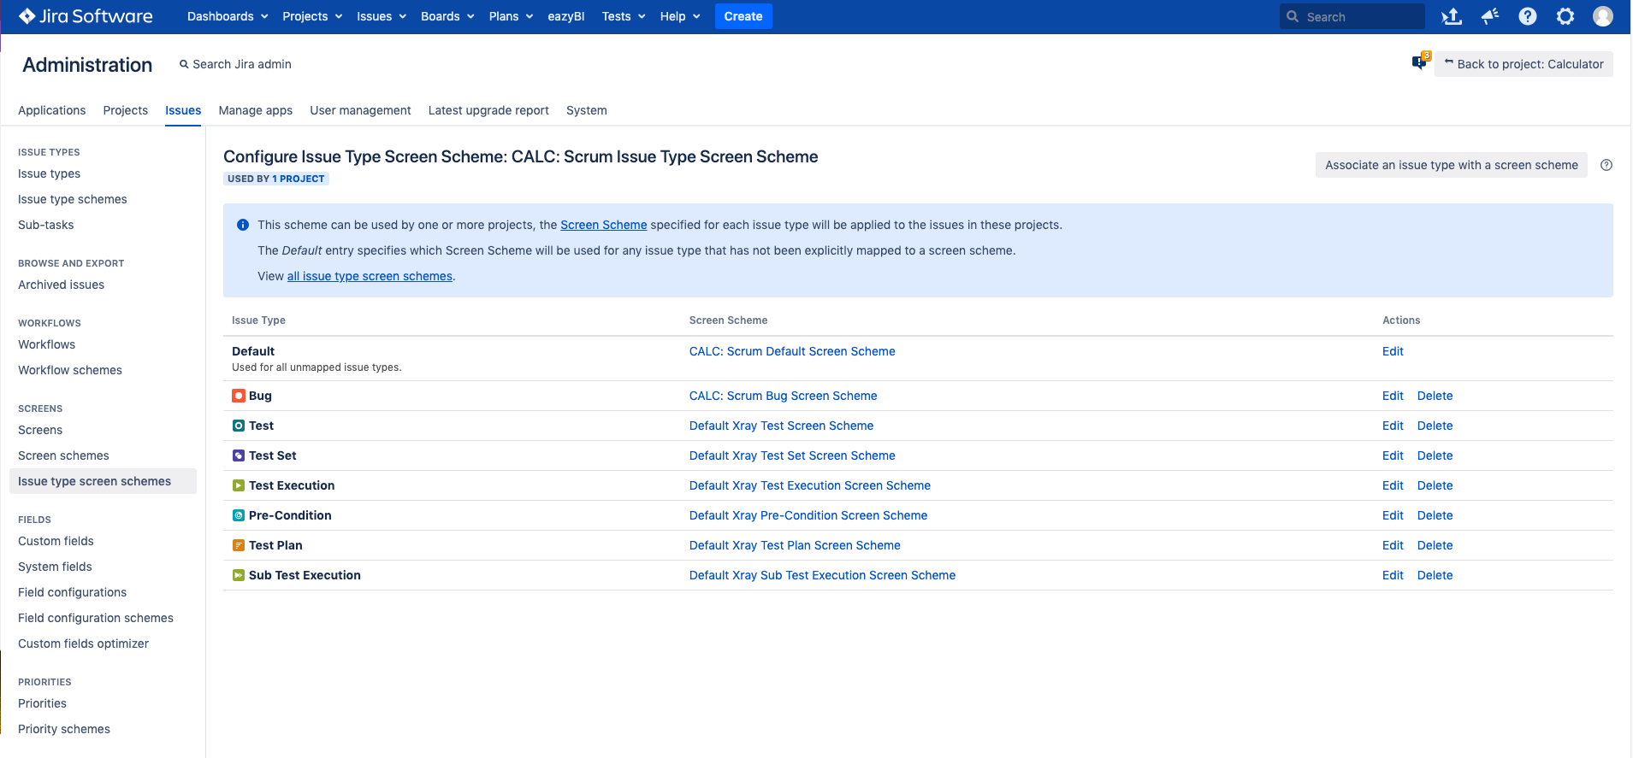The height and width of the screenshot is (758, 1633).
Task: Switch to the Projects admin tab
Action: 126,110
